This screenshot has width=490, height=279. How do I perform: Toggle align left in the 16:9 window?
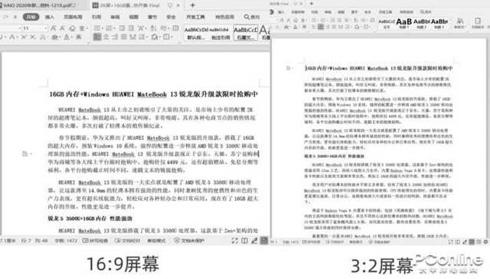tap(97, 37)
